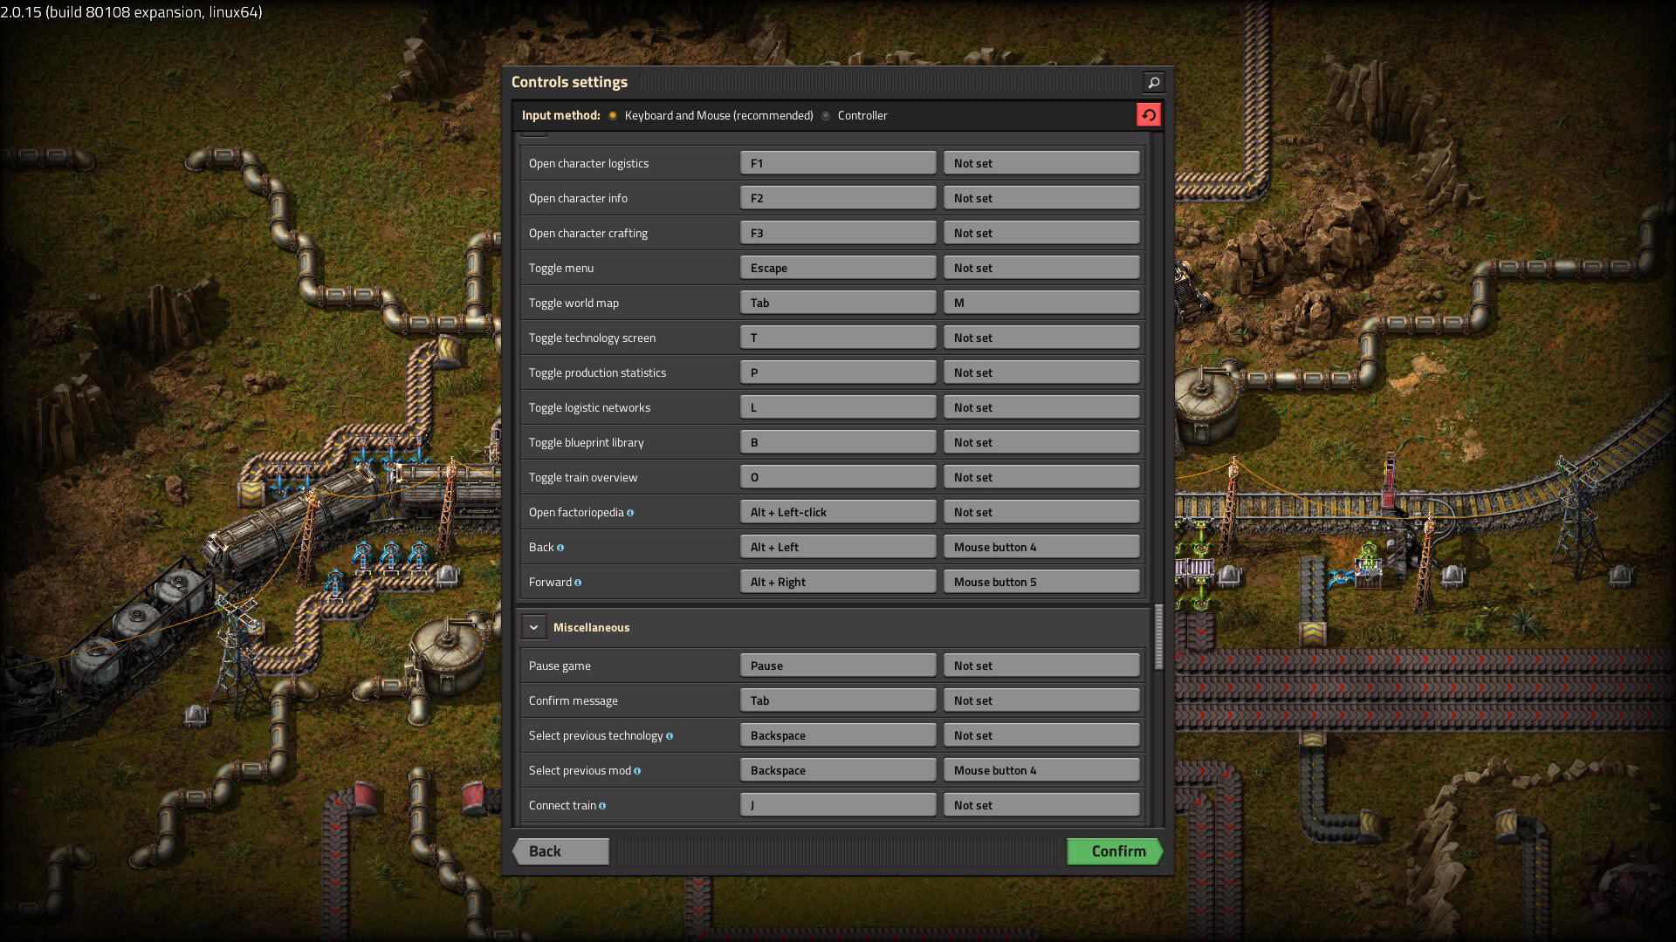Open the controls search magnifier icon
The height and width of the screenshot is (942, 1676).
(1153, 82)
